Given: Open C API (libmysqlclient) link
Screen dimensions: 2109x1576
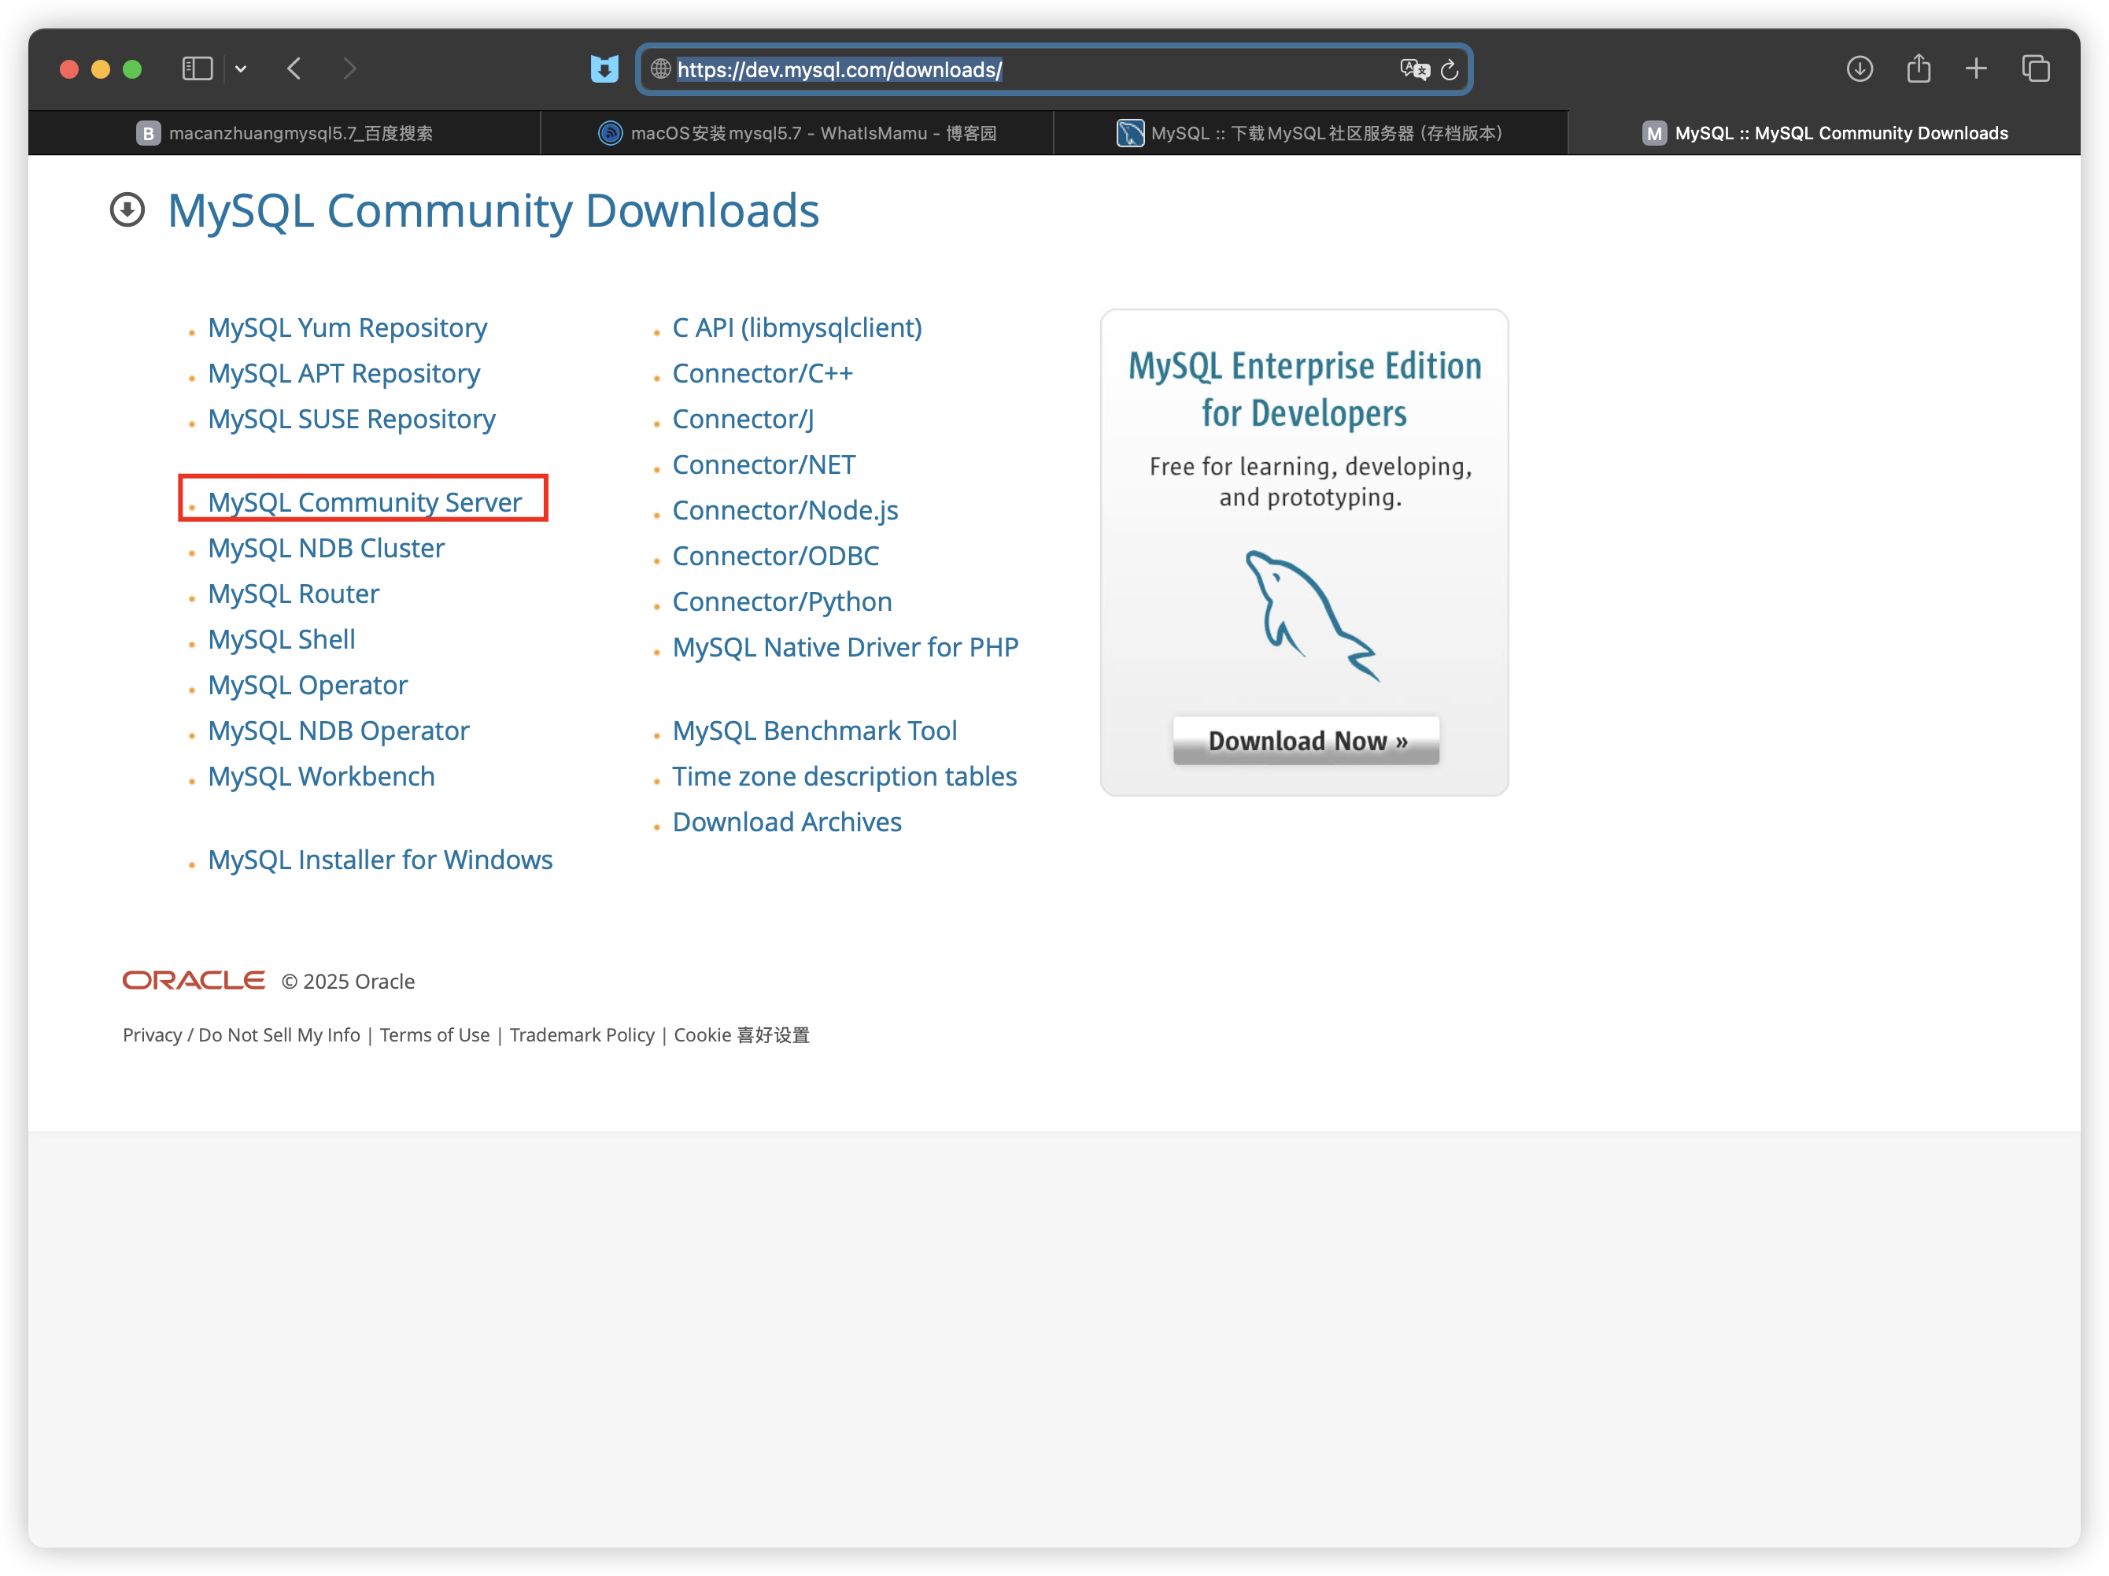Looking at the screenshot, I should coord(797,327).
